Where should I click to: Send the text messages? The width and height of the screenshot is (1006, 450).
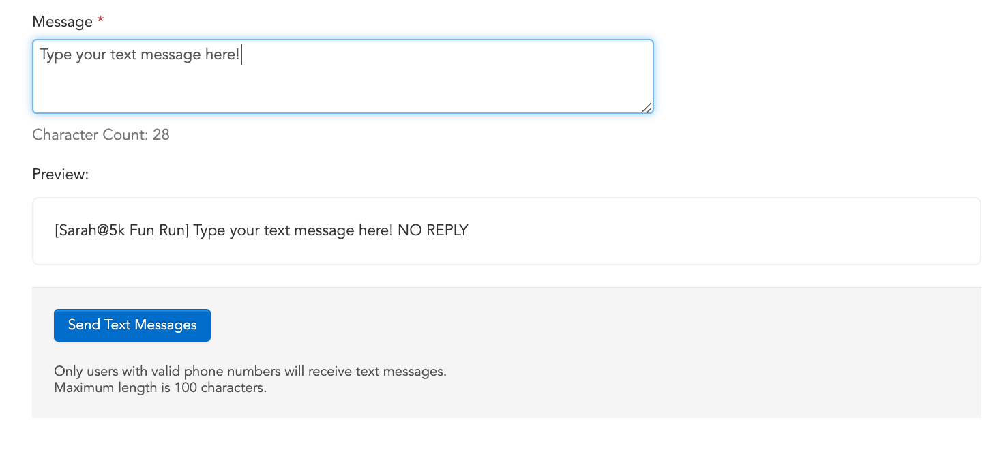(x=132, y=325)
